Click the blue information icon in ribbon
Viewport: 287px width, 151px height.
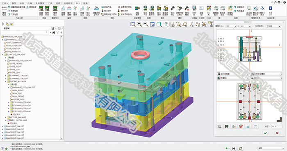click(271, 11)
